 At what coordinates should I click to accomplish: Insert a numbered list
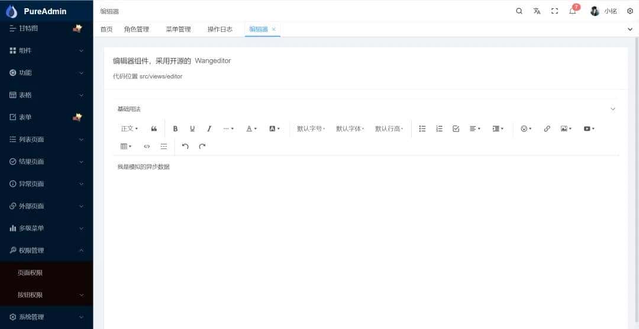coord(439,128)
